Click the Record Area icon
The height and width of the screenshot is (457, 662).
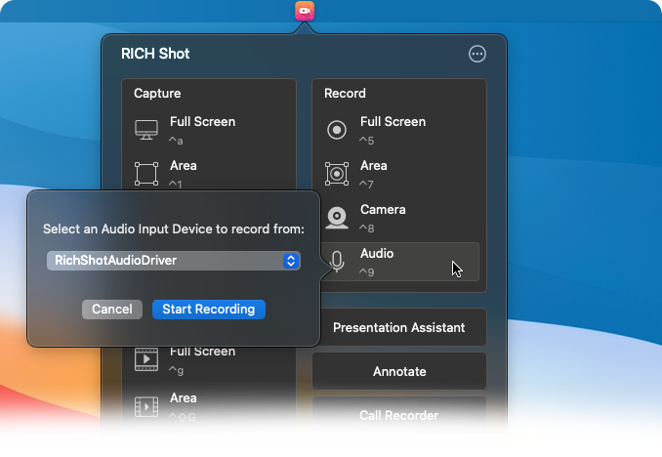coord(337,174)
